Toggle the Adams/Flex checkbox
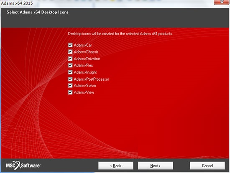Viewport: 230px width, 173px height. [70, 65]
